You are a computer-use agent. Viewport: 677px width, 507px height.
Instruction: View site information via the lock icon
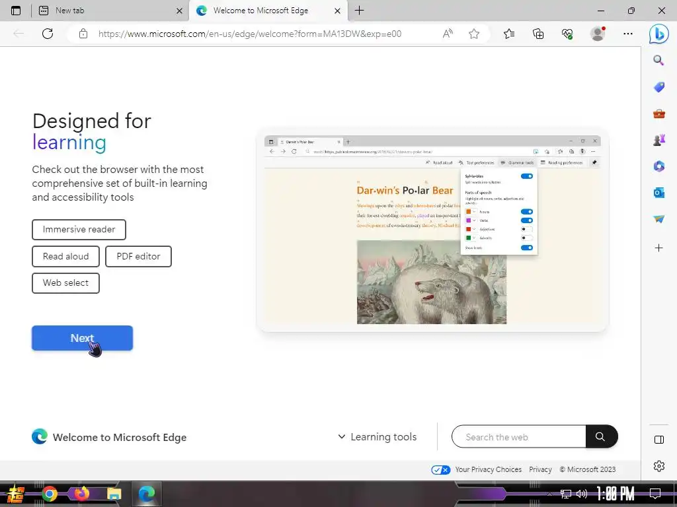(x=83, y=34)
